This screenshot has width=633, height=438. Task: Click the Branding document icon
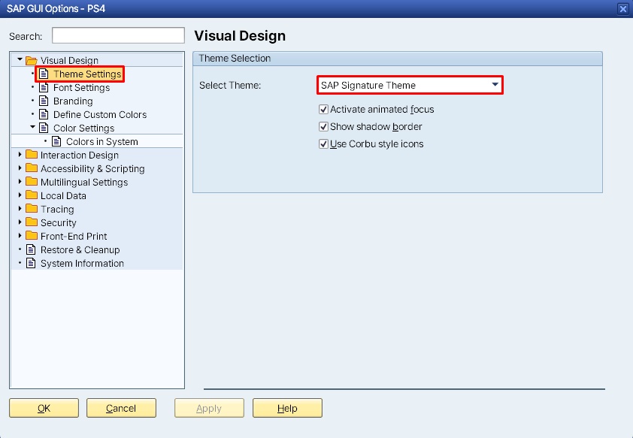pos(44,101)
